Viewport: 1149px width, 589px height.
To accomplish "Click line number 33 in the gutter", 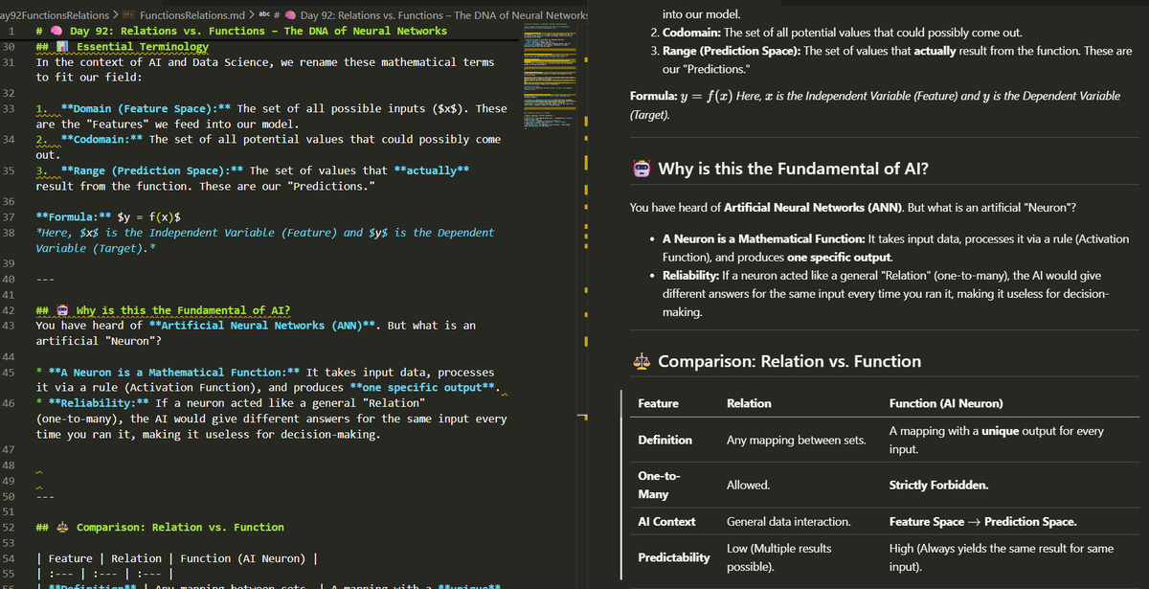I will click(9, 108).
